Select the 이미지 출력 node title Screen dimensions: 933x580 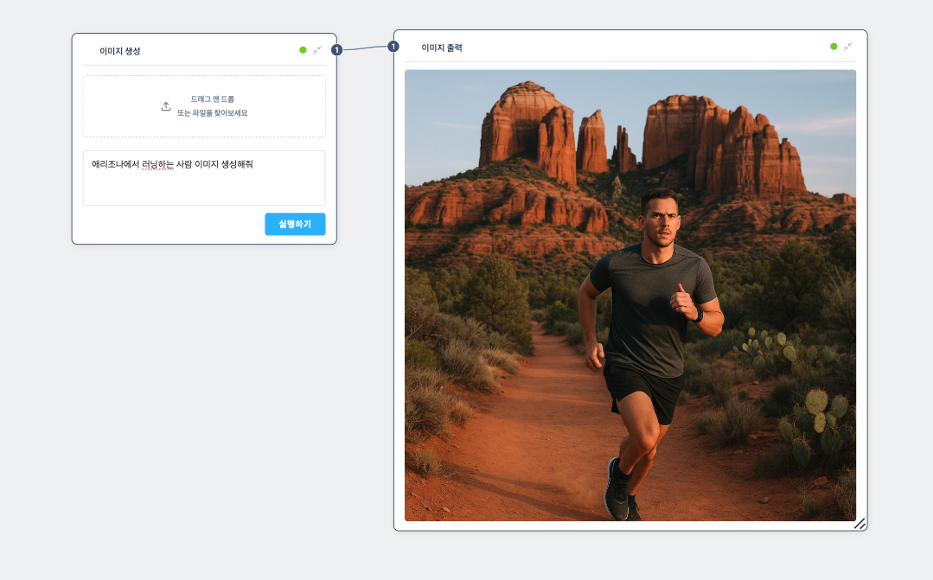click(442, 48)
